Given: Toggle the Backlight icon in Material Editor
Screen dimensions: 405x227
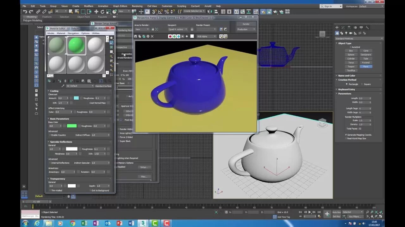Looking at the screenshot, I should tap(111, 43).
